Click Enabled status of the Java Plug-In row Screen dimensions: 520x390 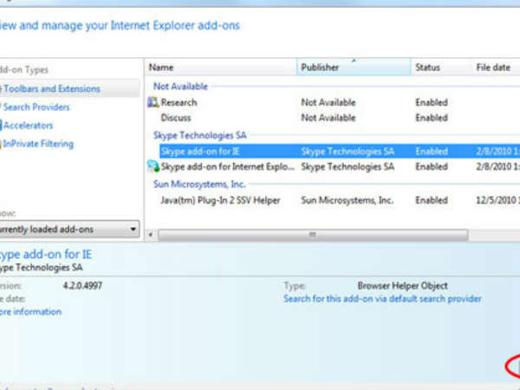(x=432, y=200)
